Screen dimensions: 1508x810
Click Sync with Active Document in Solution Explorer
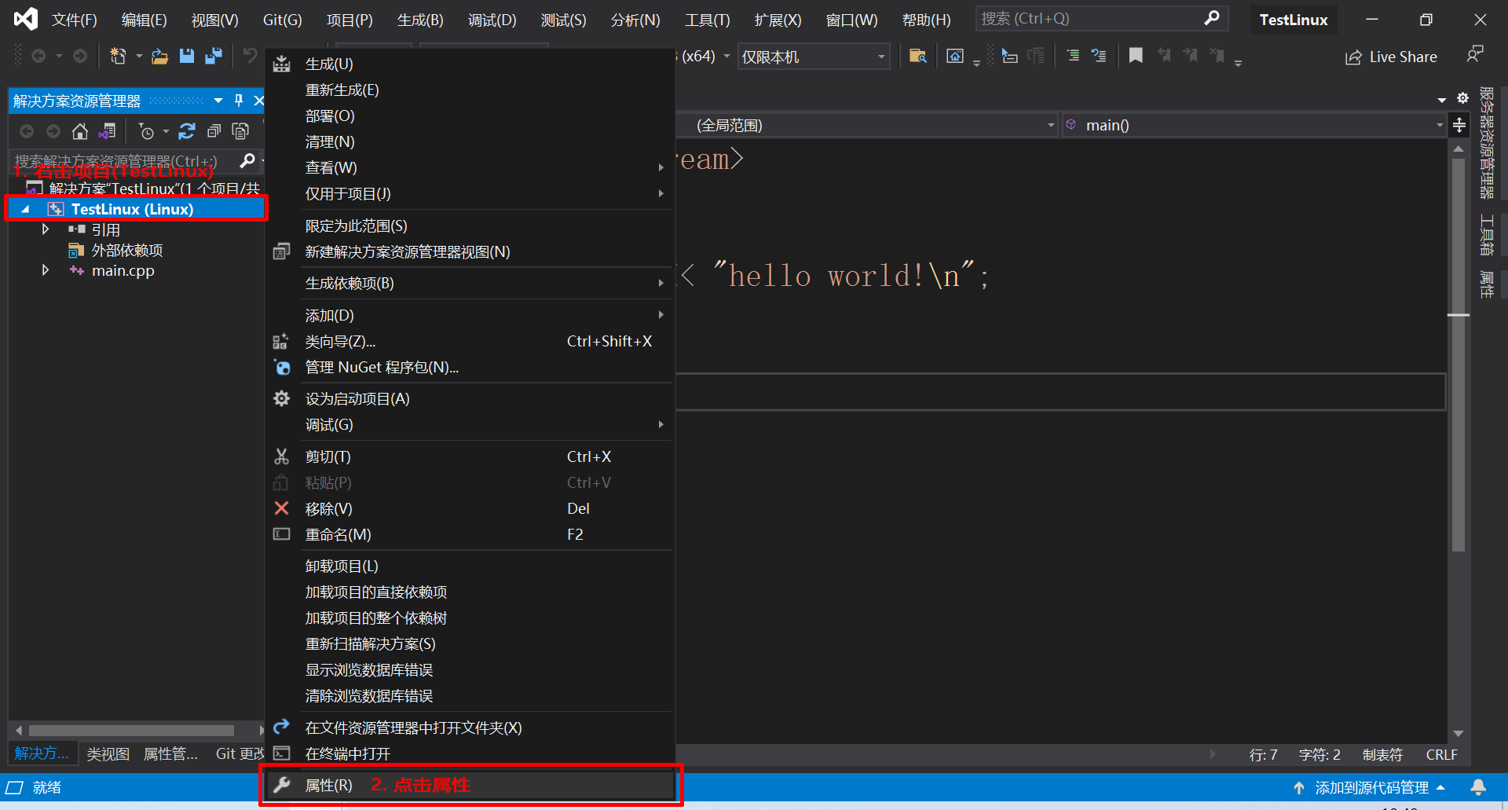pyautogui.click(x=108, y=131)
